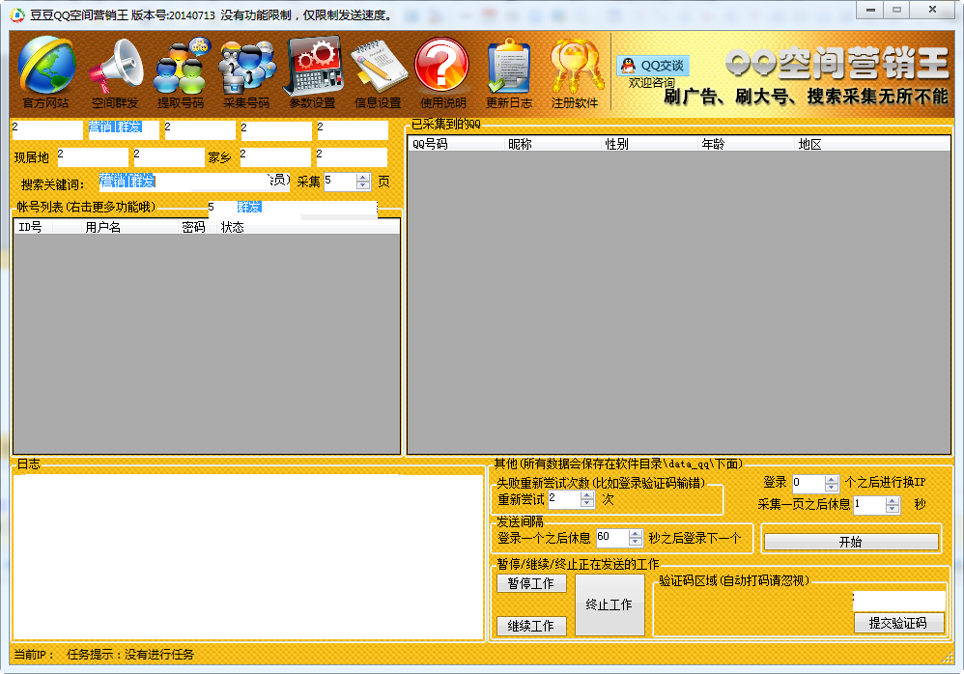Click the QQ交谈 penguin chat button
Image resolution: width=964 pixels, height=674 pixels.
tap(653, 66)
